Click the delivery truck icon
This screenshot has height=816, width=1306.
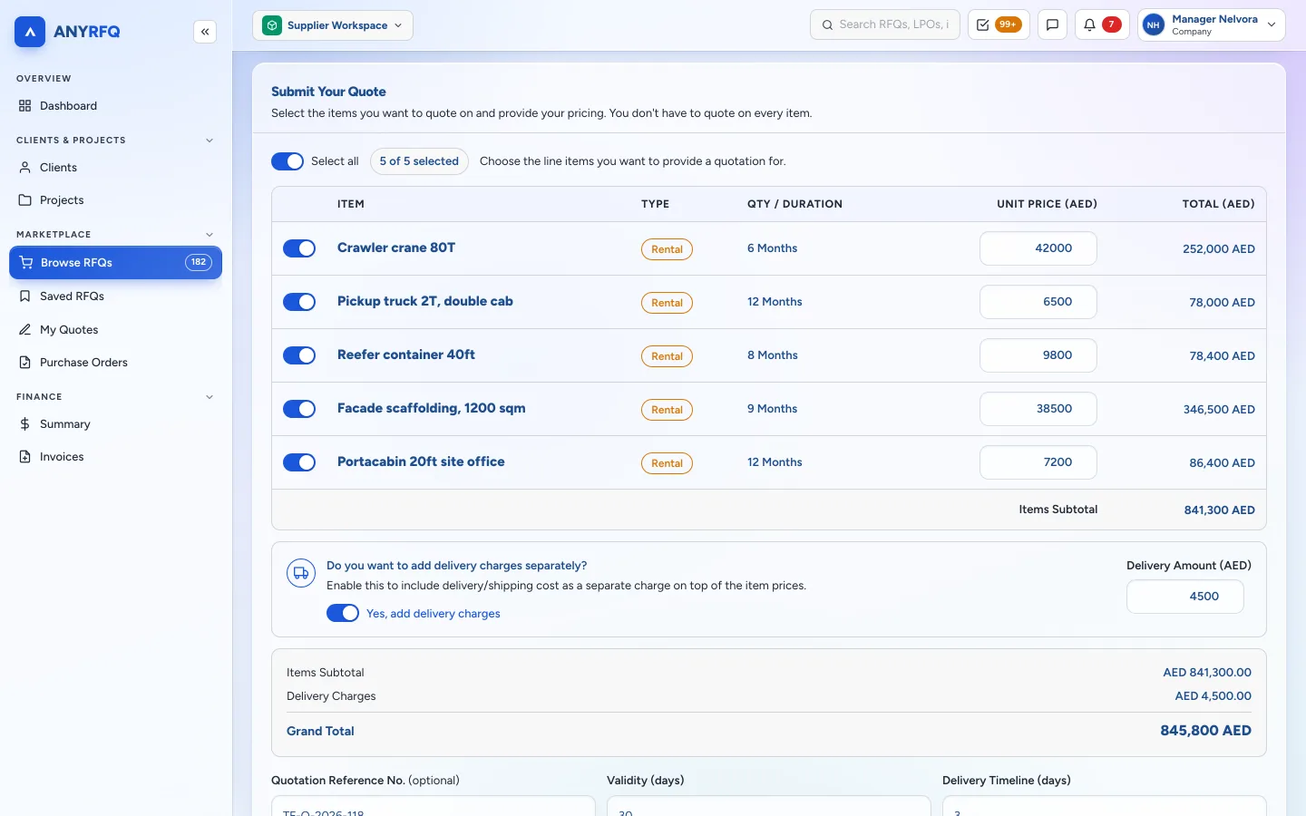pos(301,573)
